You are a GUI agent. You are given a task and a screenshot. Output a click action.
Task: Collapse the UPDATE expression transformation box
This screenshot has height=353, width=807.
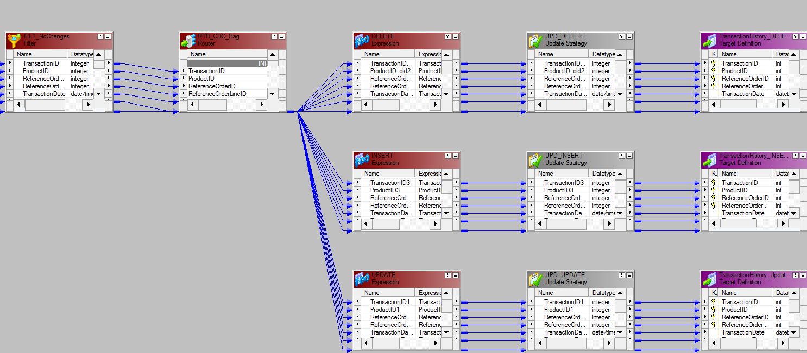click(456, 275)
